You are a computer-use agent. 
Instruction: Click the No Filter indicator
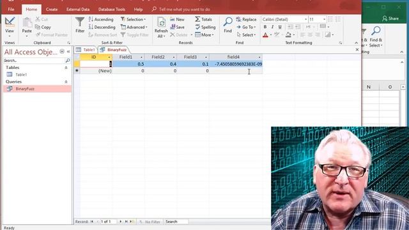pyautogui.click(x=150, y=222)
